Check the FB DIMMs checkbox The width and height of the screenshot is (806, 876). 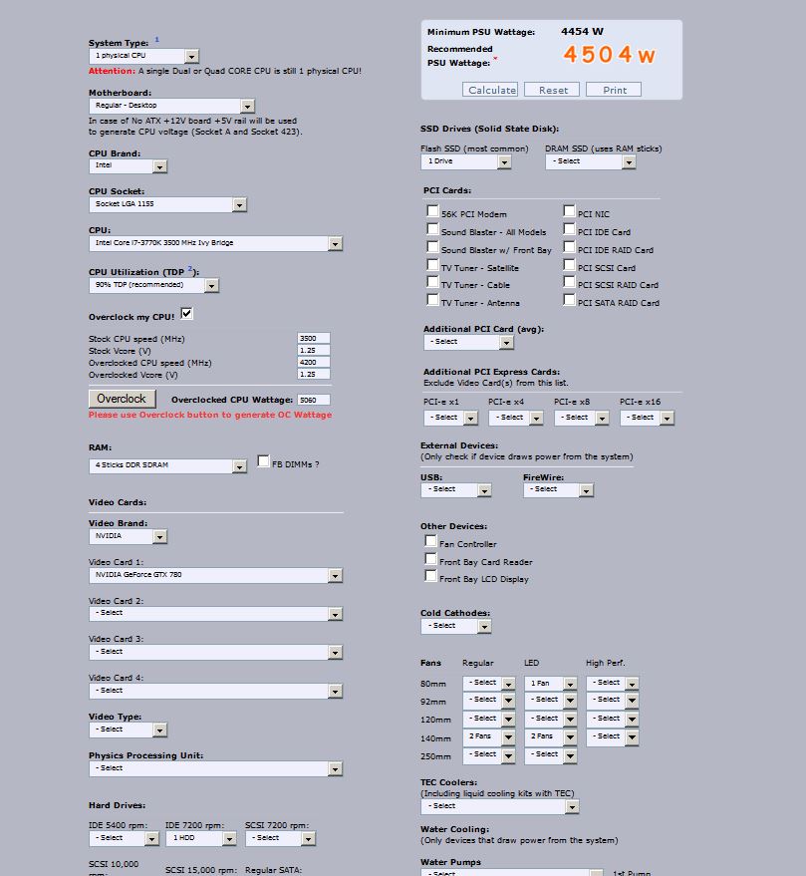(x=263, y=460)
